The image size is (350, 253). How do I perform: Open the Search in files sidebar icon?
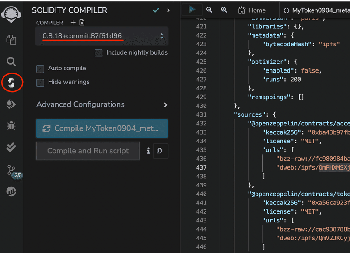click(x=11, y=61)
